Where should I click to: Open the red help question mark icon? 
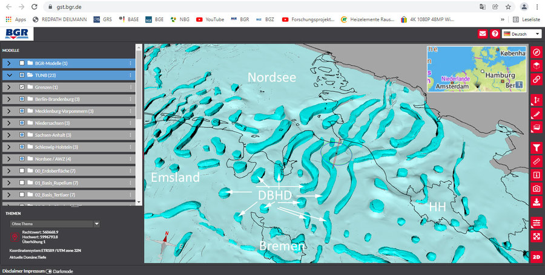(x=495, y=33)
